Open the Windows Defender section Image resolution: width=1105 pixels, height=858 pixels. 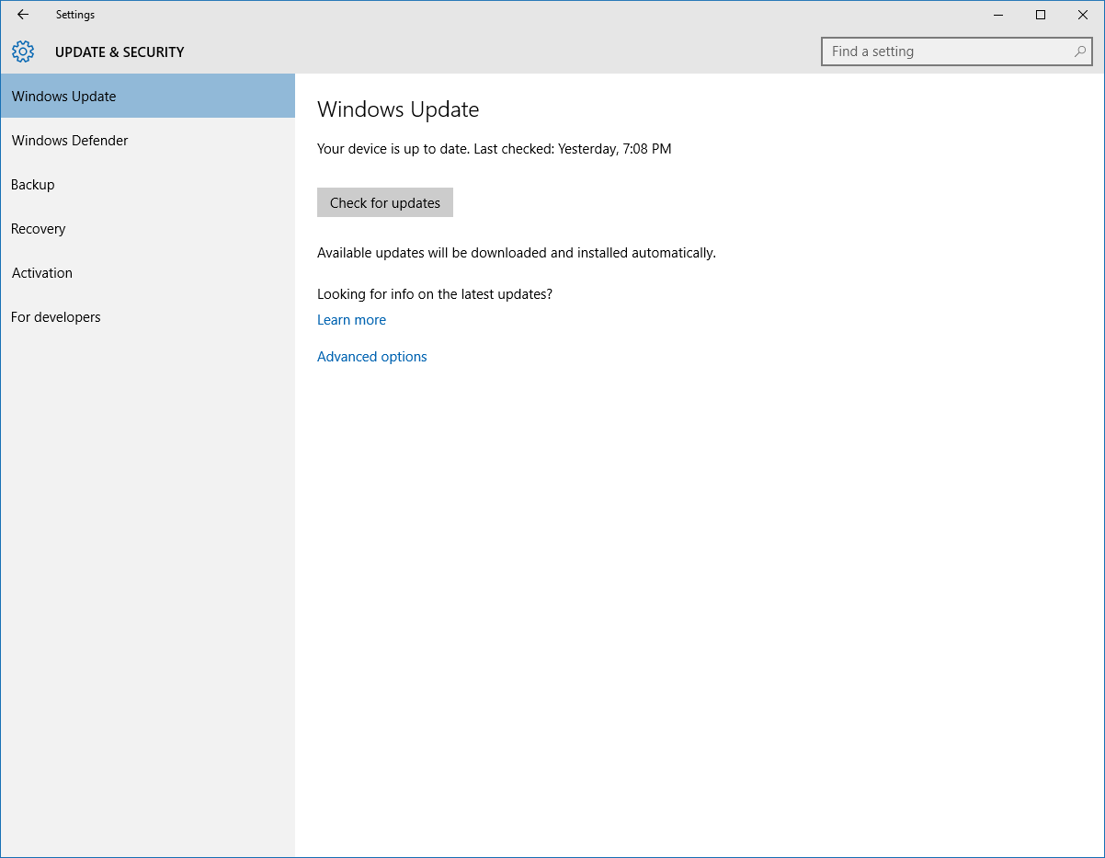click(70, 141)
